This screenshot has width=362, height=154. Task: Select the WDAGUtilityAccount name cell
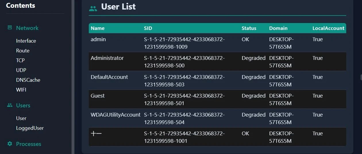115,115
